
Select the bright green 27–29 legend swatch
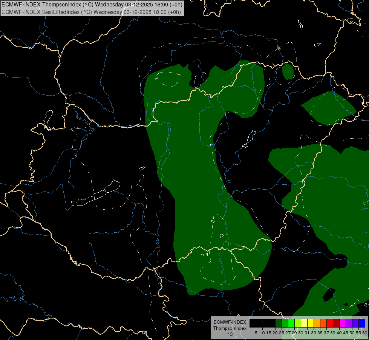[x=291, y=323]
